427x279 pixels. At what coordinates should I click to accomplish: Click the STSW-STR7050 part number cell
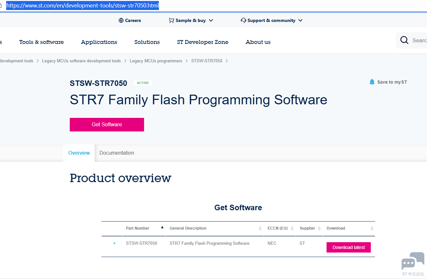point(141,243)
